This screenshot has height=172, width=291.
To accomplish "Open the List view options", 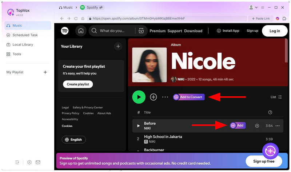I will point(276,97).
